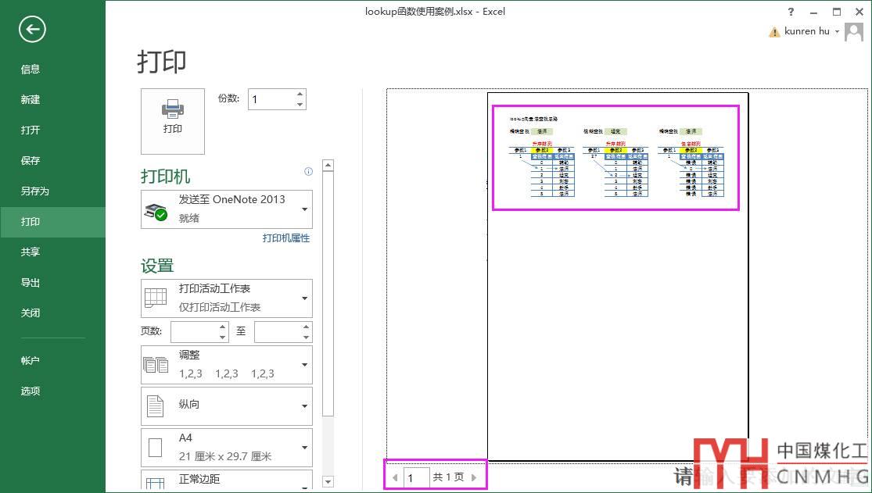Click the back arrow circle icon
Image resolution: width=872 pixels, height=493 pixels.
tap(32, 30)
